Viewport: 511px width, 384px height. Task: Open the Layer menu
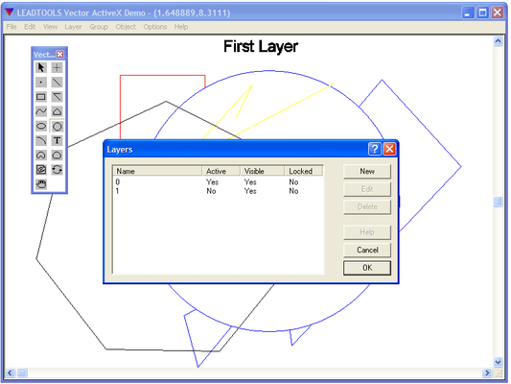(73, 27)
